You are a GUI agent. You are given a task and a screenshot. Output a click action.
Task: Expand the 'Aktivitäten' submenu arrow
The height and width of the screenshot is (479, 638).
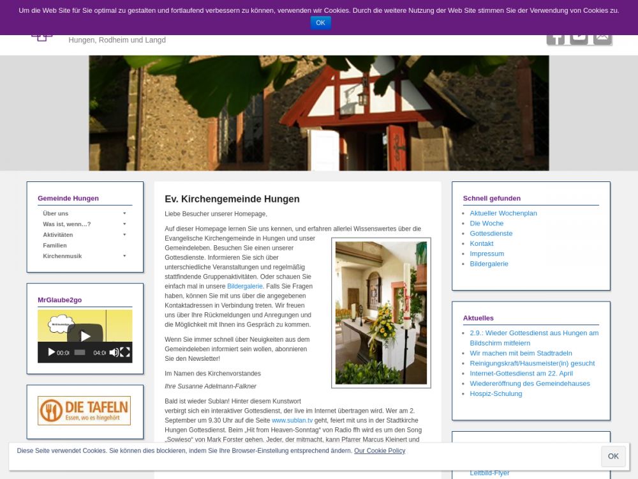[124, 234]
